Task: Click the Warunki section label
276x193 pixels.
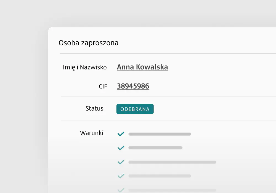Action: click(x=92, y=133)
